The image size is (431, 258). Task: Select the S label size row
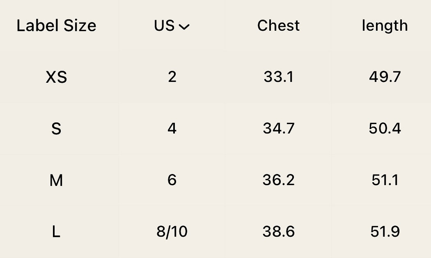pos(56,129)
